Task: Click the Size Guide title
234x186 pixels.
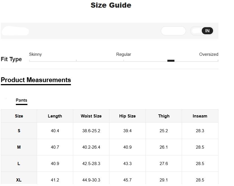Action: click(111, 5)
